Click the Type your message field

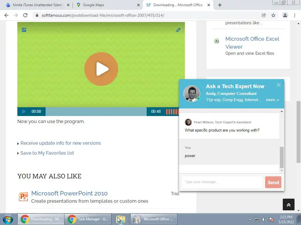(222, 182)
